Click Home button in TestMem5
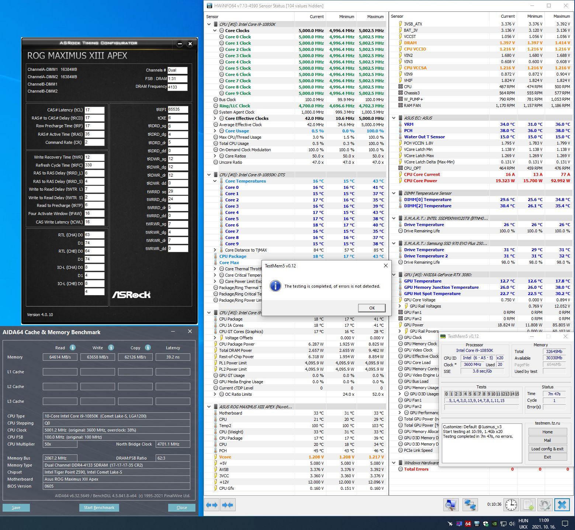The image size is (575, 530). [x=547, y=432]
